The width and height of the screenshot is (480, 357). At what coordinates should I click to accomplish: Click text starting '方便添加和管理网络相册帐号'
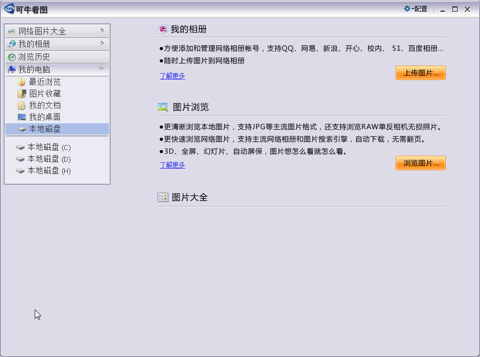(x=304, y=49)
